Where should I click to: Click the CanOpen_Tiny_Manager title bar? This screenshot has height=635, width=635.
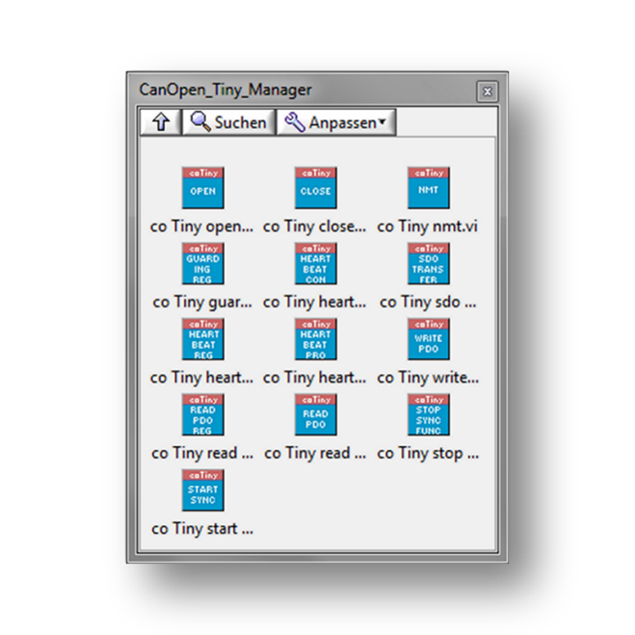[x=289, y=91]
